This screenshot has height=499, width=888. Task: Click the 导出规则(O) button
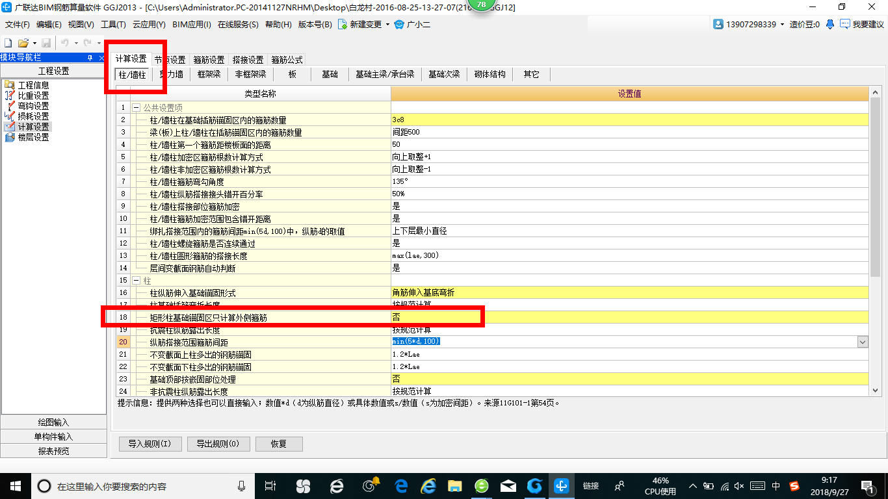coord(218,444)
